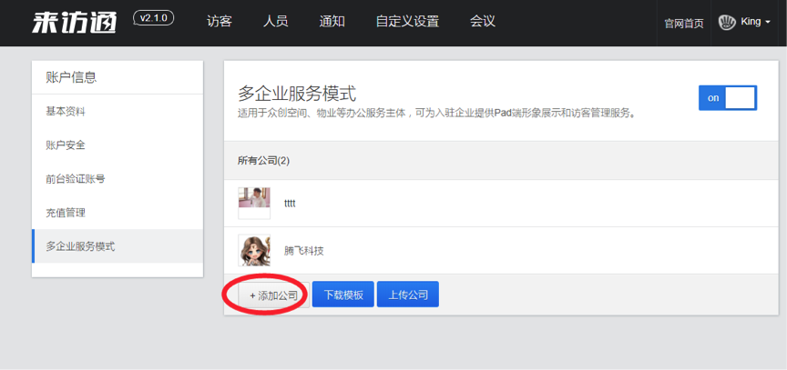
Task: Select the 腾飞科技 company name
Action: click(303, 251)
